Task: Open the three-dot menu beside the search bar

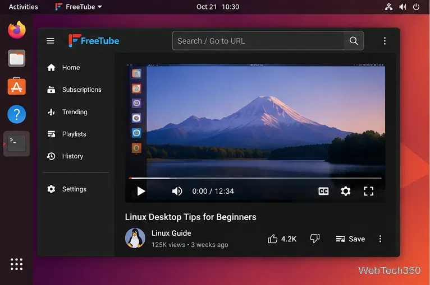Action: (x=385, y=41)
